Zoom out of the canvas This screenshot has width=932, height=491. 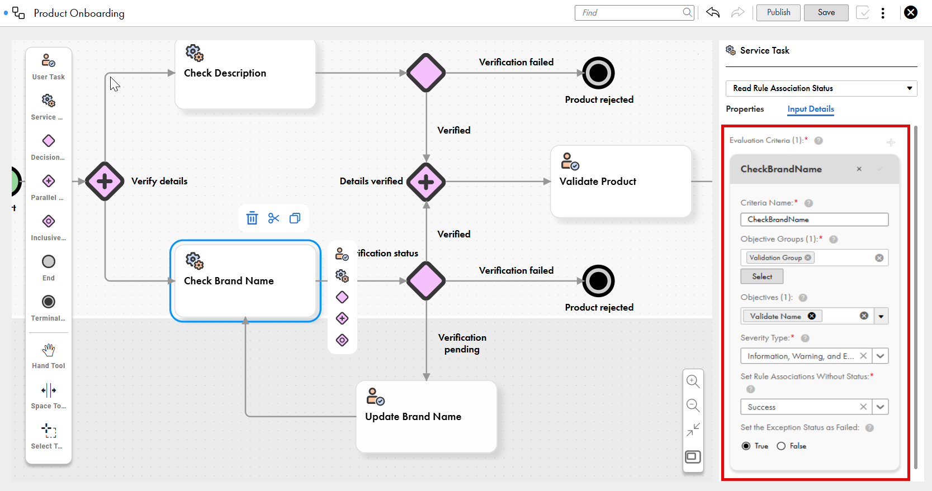click(693, 406)
